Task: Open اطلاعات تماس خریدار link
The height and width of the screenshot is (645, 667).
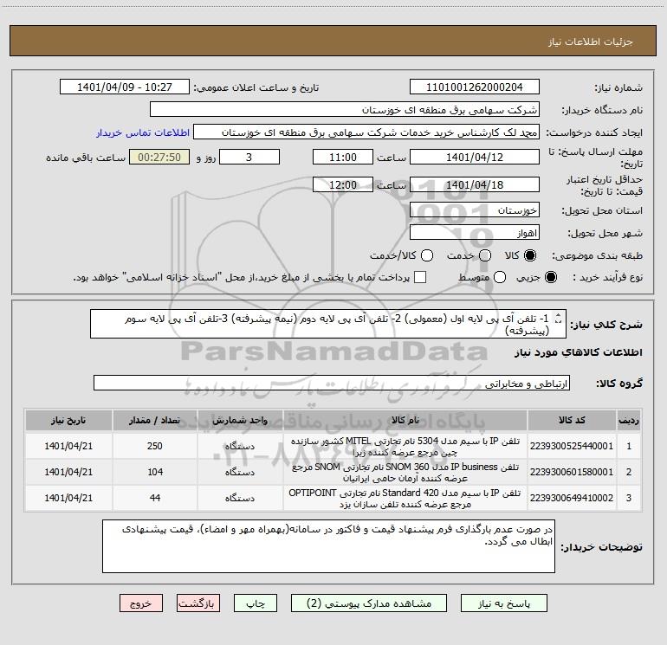Action: pyautogui.click(x=143, y=132)
